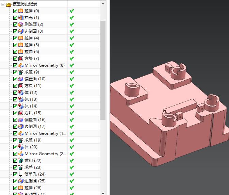The width and height of the screenshot is (229, 195).
Task: Select the 偏置面 (16) label
Action: click(35, 120)
